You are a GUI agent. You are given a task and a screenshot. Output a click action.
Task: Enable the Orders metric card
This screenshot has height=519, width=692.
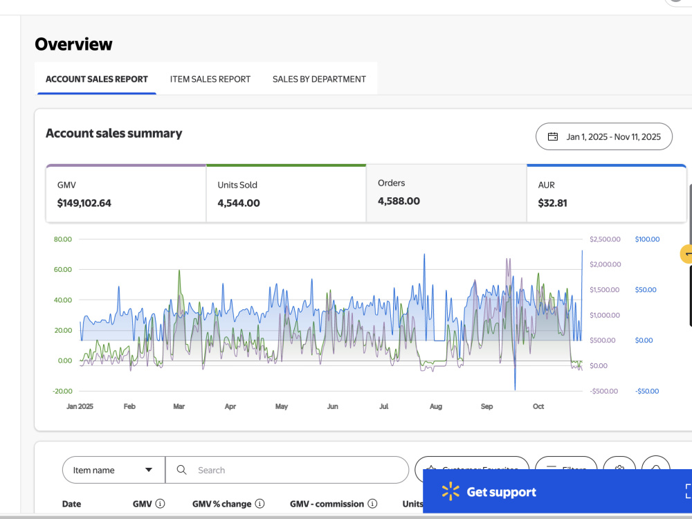[446, 193]
